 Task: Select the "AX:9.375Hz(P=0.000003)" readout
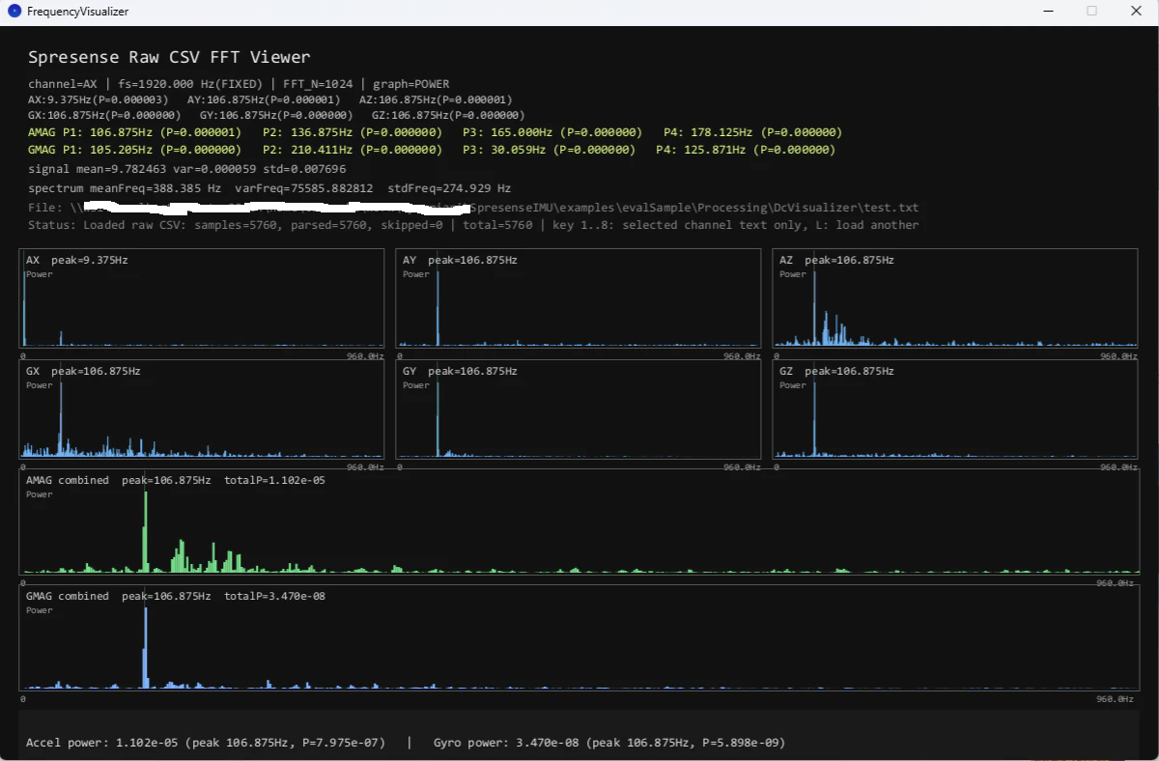[x=99, y=99]
